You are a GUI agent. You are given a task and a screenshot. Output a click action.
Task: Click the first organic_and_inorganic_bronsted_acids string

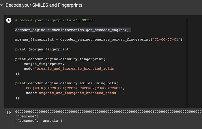pyautogui.click(x=75, y=69)
